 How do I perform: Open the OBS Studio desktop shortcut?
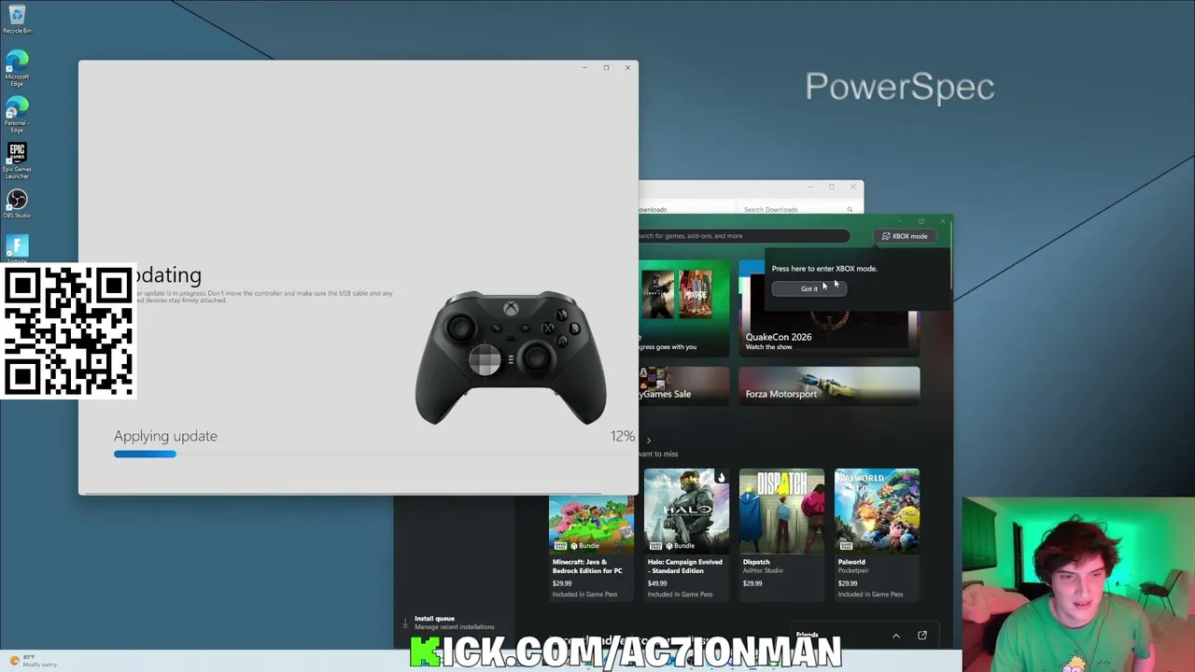pyautogui.click(x=17, y=204)
